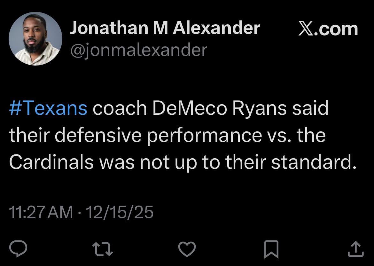Screen dimensions: 374x266
Task: Open the tweet permalink via the timestamp
Action: (x=82, y=211)
